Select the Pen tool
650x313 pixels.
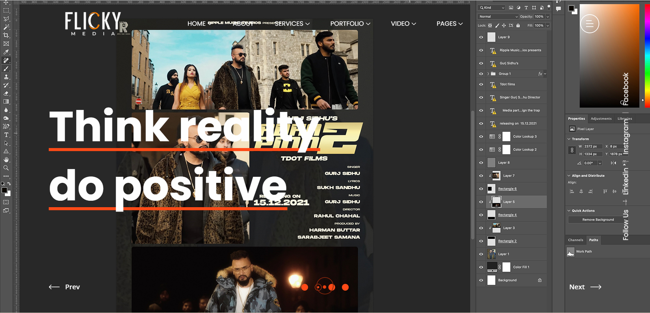[6, 126]
